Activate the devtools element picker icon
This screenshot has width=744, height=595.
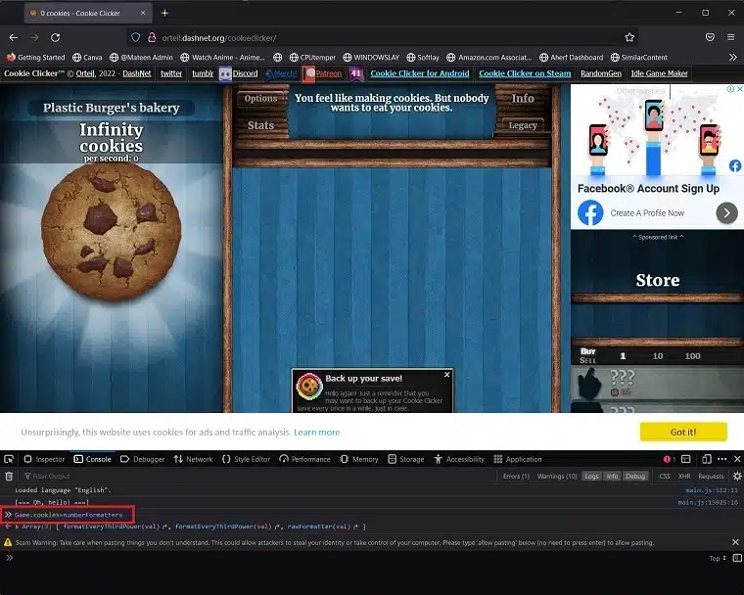click(9, 459)
